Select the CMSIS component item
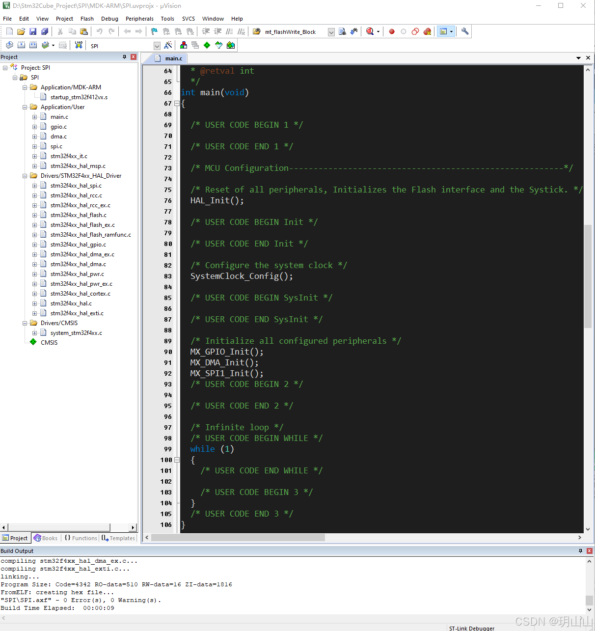The height and width of the screenshot is (631, 595). (49, 343)
